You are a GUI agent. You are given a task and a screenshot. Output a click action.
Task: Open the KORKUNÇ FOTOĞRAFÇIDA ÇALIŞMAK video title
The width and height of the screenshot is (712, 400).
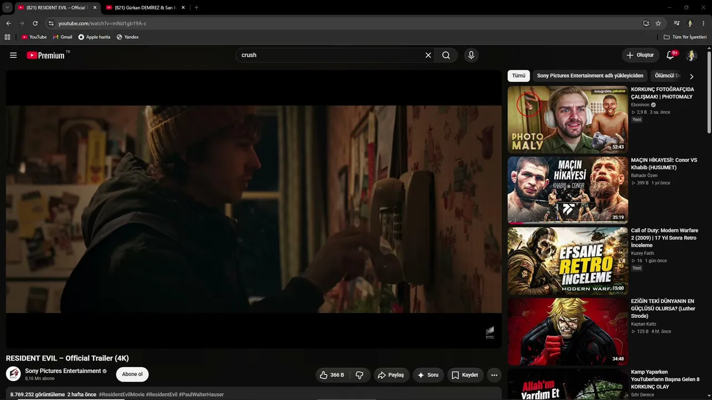click(x=662, y=93)
